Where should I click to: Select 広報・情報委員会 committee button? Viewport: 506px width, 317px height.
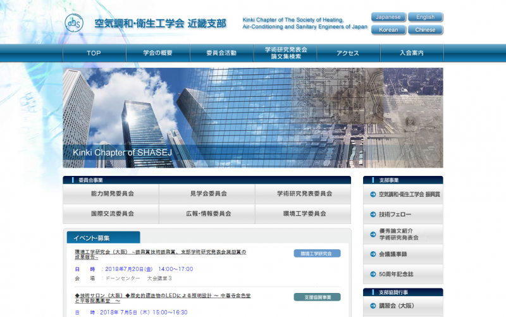click(x=207, y=214)
